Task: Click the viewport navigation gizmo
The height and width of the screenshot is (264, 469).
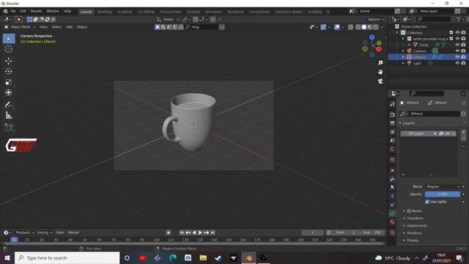Action: tap(372, 46)
